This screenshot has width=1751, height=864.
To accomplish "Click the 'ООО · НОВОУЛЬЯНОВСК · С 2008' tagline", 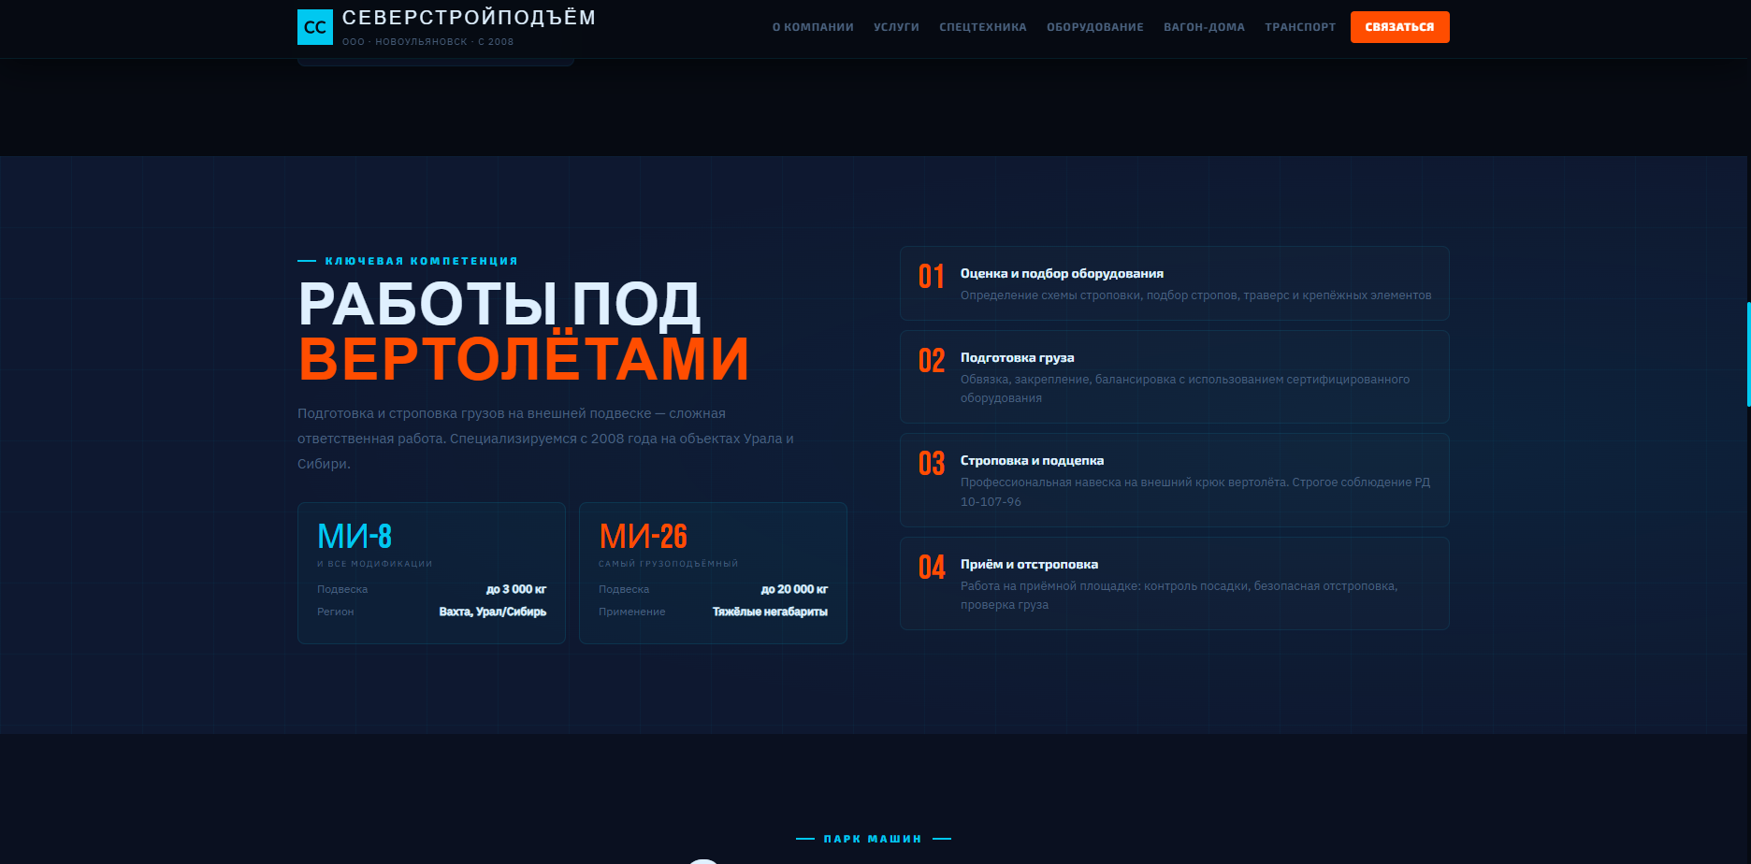I will (427, 41).
